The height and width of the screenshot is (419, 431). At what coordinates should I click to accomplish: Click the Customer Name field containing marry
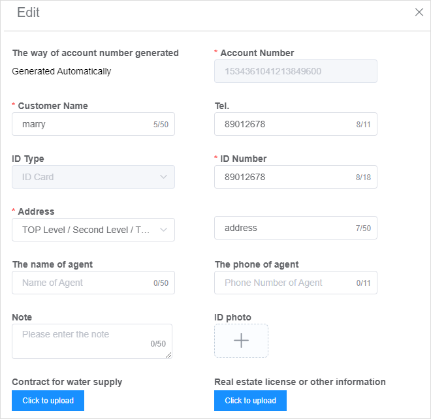point(93,124)
